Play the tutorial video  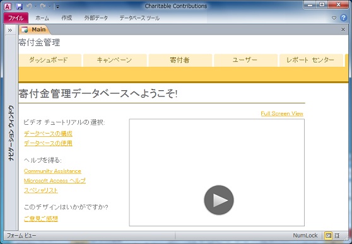(219, 200)
